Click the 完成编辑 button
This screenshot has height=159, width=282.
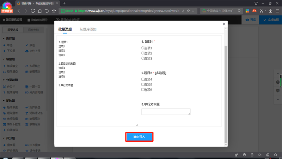click(271, 20)
